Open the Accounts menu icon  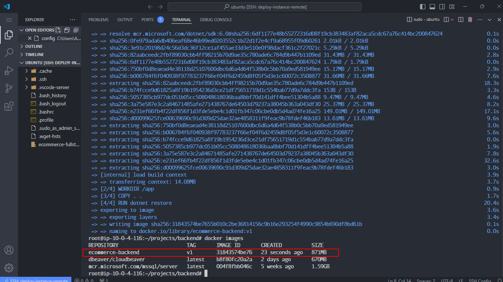[9, 250]
